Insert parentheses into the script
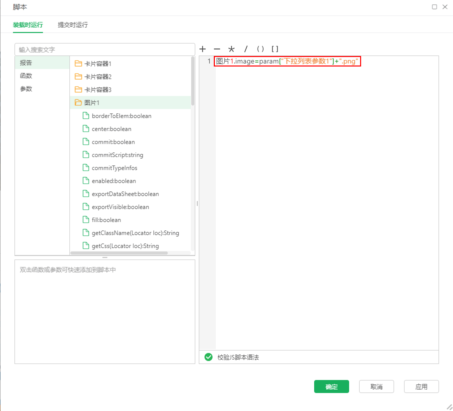Image resolution: width=453 pixels, height=411 pixels. [260, 49]
